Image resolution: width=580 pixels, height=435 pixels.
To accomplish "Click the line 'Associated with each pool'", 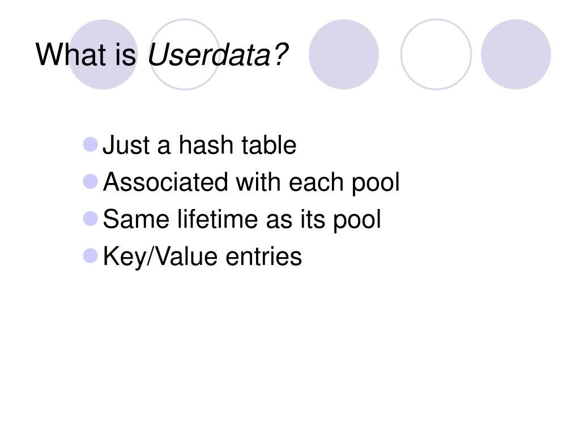I will tap(251, 182).
